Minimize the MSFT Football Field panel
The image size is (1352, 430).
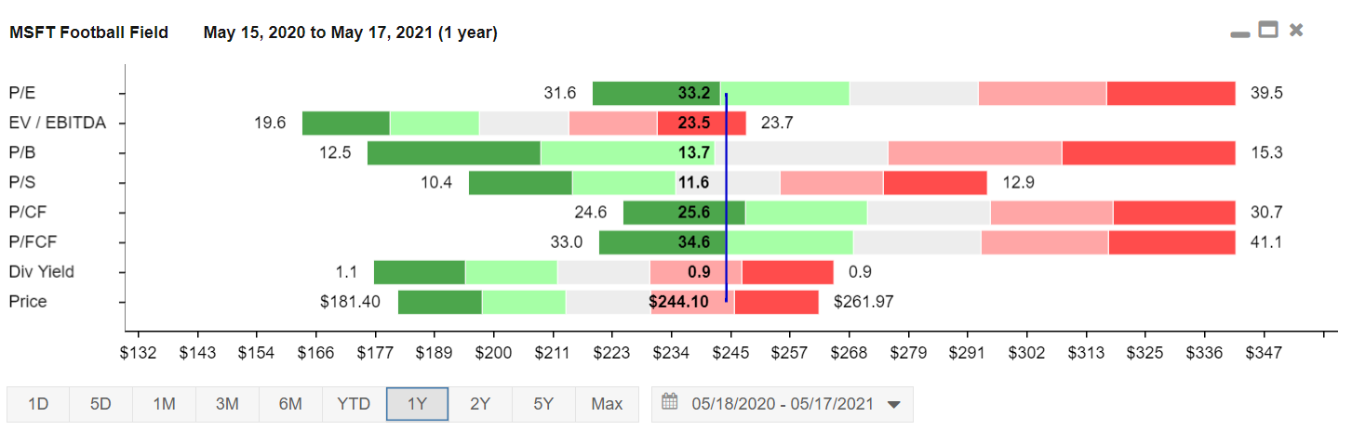(x=1239, y=33)
